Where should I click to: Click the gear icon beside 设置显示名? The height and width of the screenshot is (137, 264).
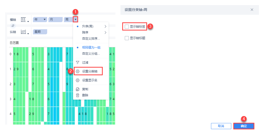click(78, 80)
